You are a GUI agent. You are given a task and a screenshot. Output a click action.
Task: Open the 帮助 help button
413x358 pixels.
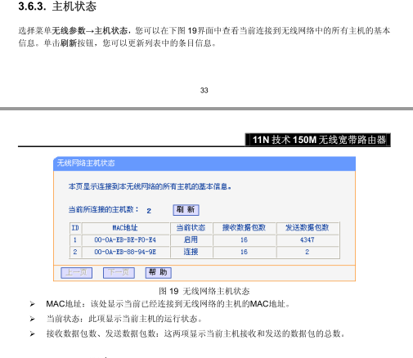159,272
